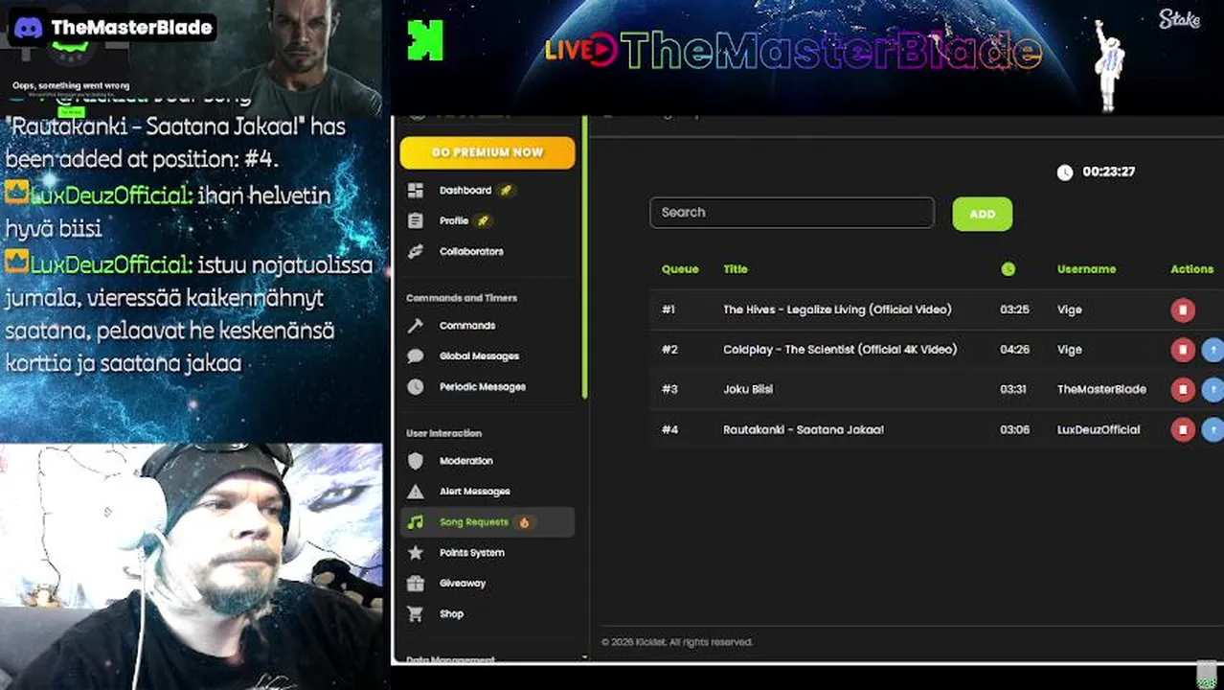
Task: Click the Profile document icon
Action: pos(416,221)
